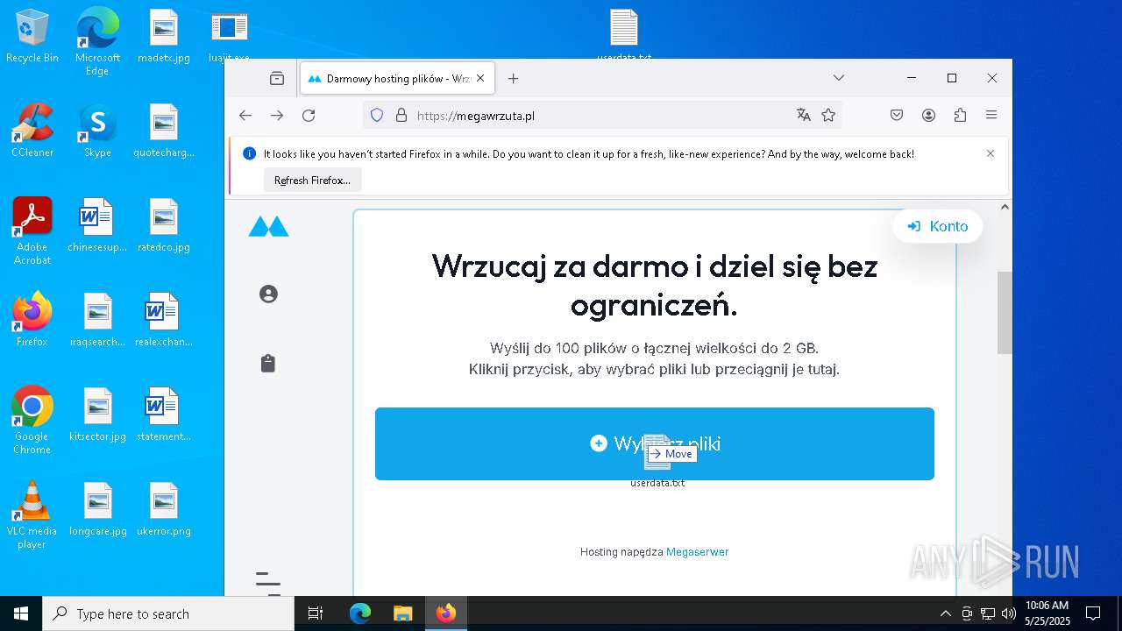The height and width of the screenshot is (631, 1122).
Task: Select userdata.txt file at desktop top
Action: (624, 36)
